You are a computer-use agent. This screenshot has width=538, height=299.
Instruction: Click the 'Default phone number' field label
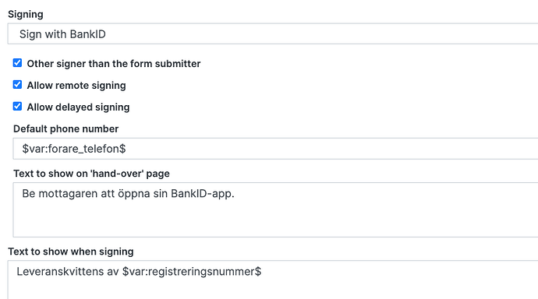click(65, 128)
